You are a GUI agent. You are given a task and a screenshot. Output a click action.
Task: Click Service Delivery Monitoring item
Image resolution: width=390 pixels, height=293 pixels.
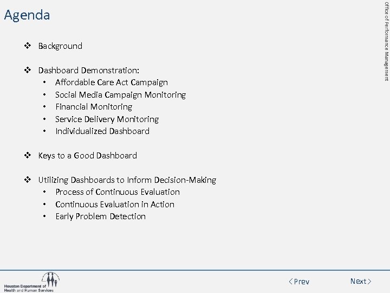click(x=107, y=119)
